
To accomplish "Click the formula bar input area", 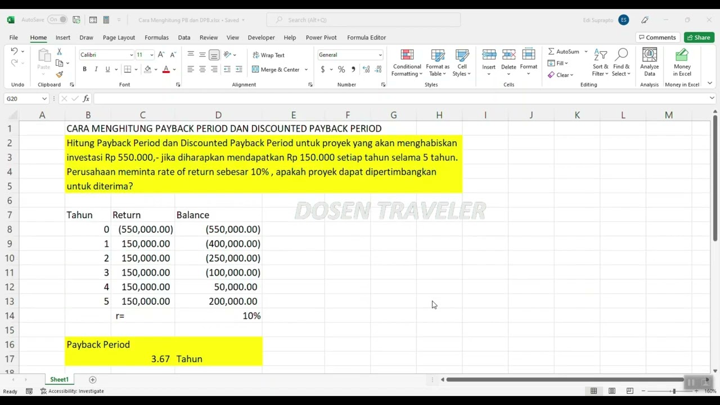I will point(400,98).
